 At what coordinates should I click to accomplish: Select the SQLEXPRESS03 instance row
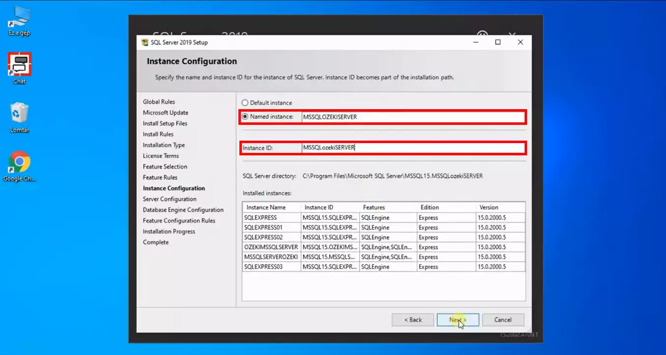point(384,267)
